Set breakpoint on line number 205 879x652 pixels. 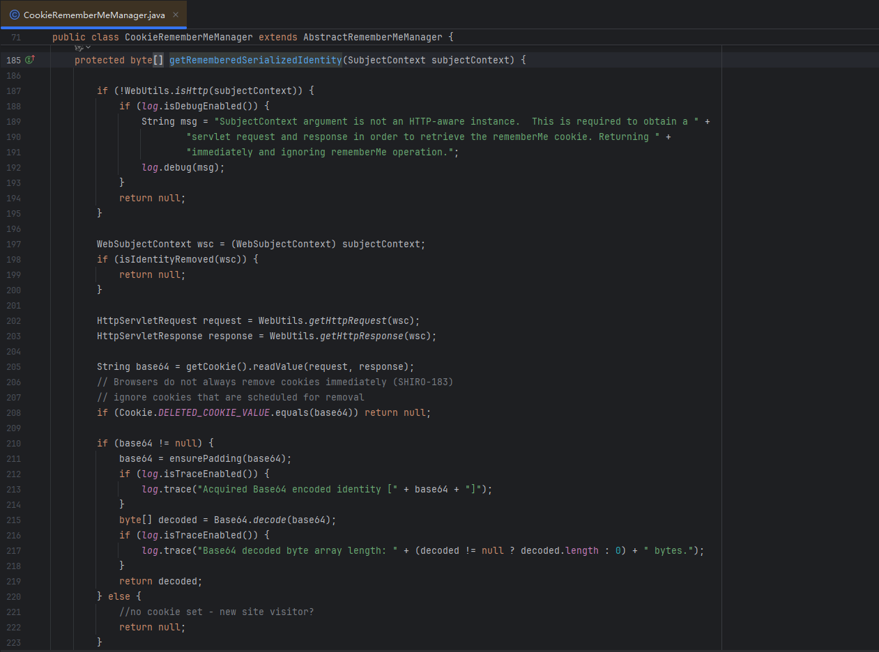[13, 366]
